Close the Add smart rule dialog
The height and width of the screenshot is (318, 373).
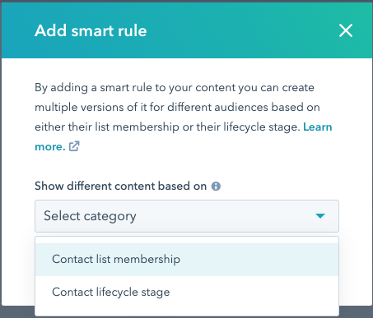click(x=346, y=30)
